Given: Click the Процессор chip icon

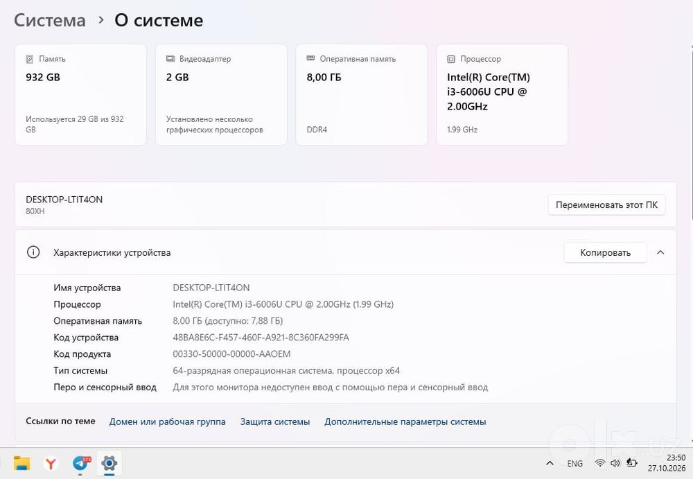Looking at the screenshot, I should click(x=451, y=59).
